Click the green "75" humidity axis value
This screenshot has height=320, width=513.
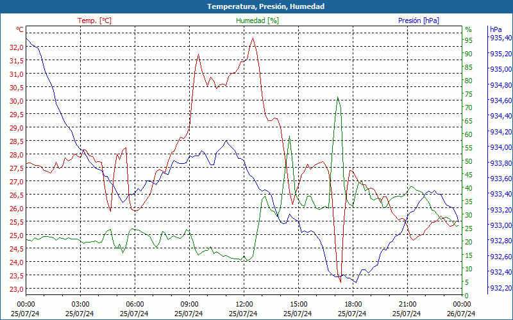469,94
